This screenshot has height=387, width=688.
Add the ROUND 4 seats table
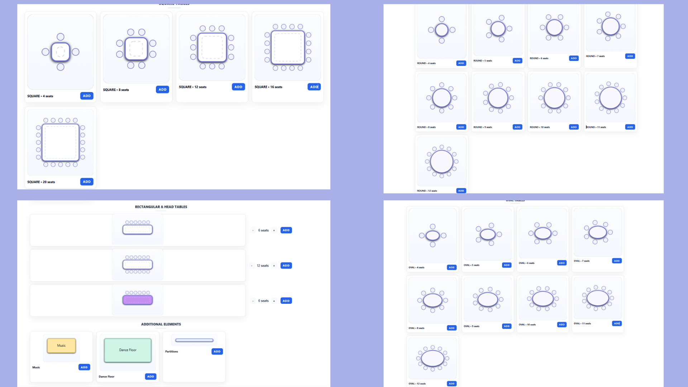pos(461,63)
